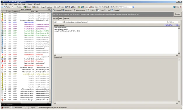Switch to the Timeline tab
The image size is (183, 110).
115,10
